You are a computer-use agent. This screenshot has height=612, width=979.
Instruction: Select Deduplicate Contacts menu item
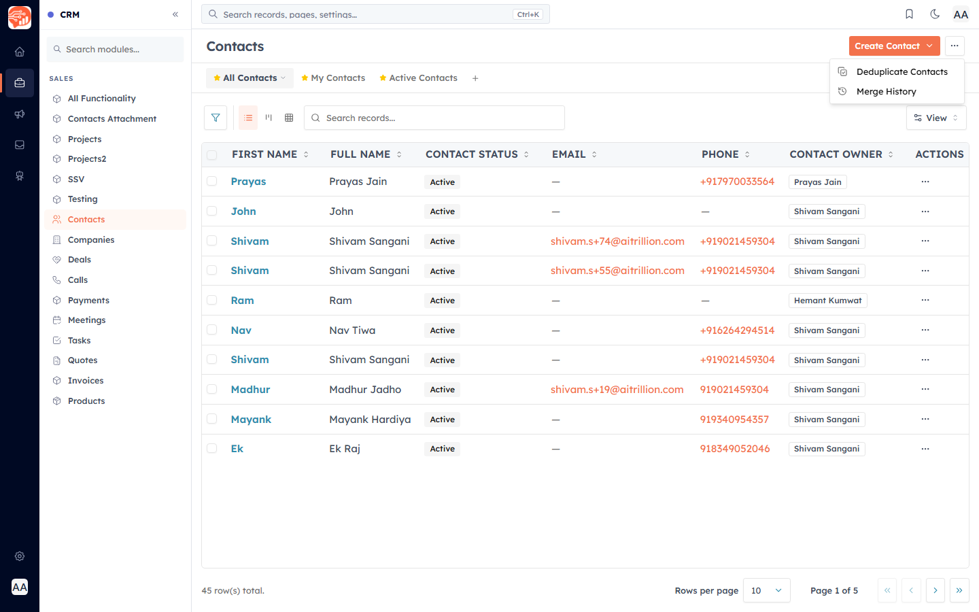(x=897, y=71)
